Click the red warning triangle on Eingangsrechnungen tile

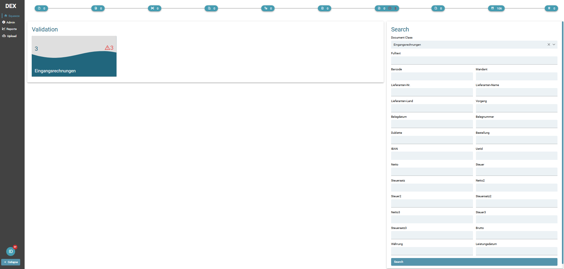107,48
